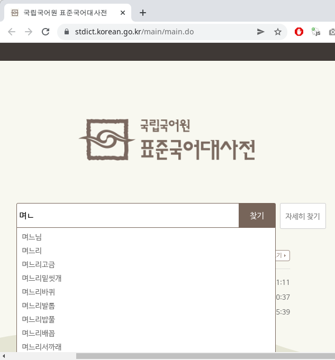
Task: Click the scroll-left arrow of horizontal scrollbar
Action: tap(4, 356)
